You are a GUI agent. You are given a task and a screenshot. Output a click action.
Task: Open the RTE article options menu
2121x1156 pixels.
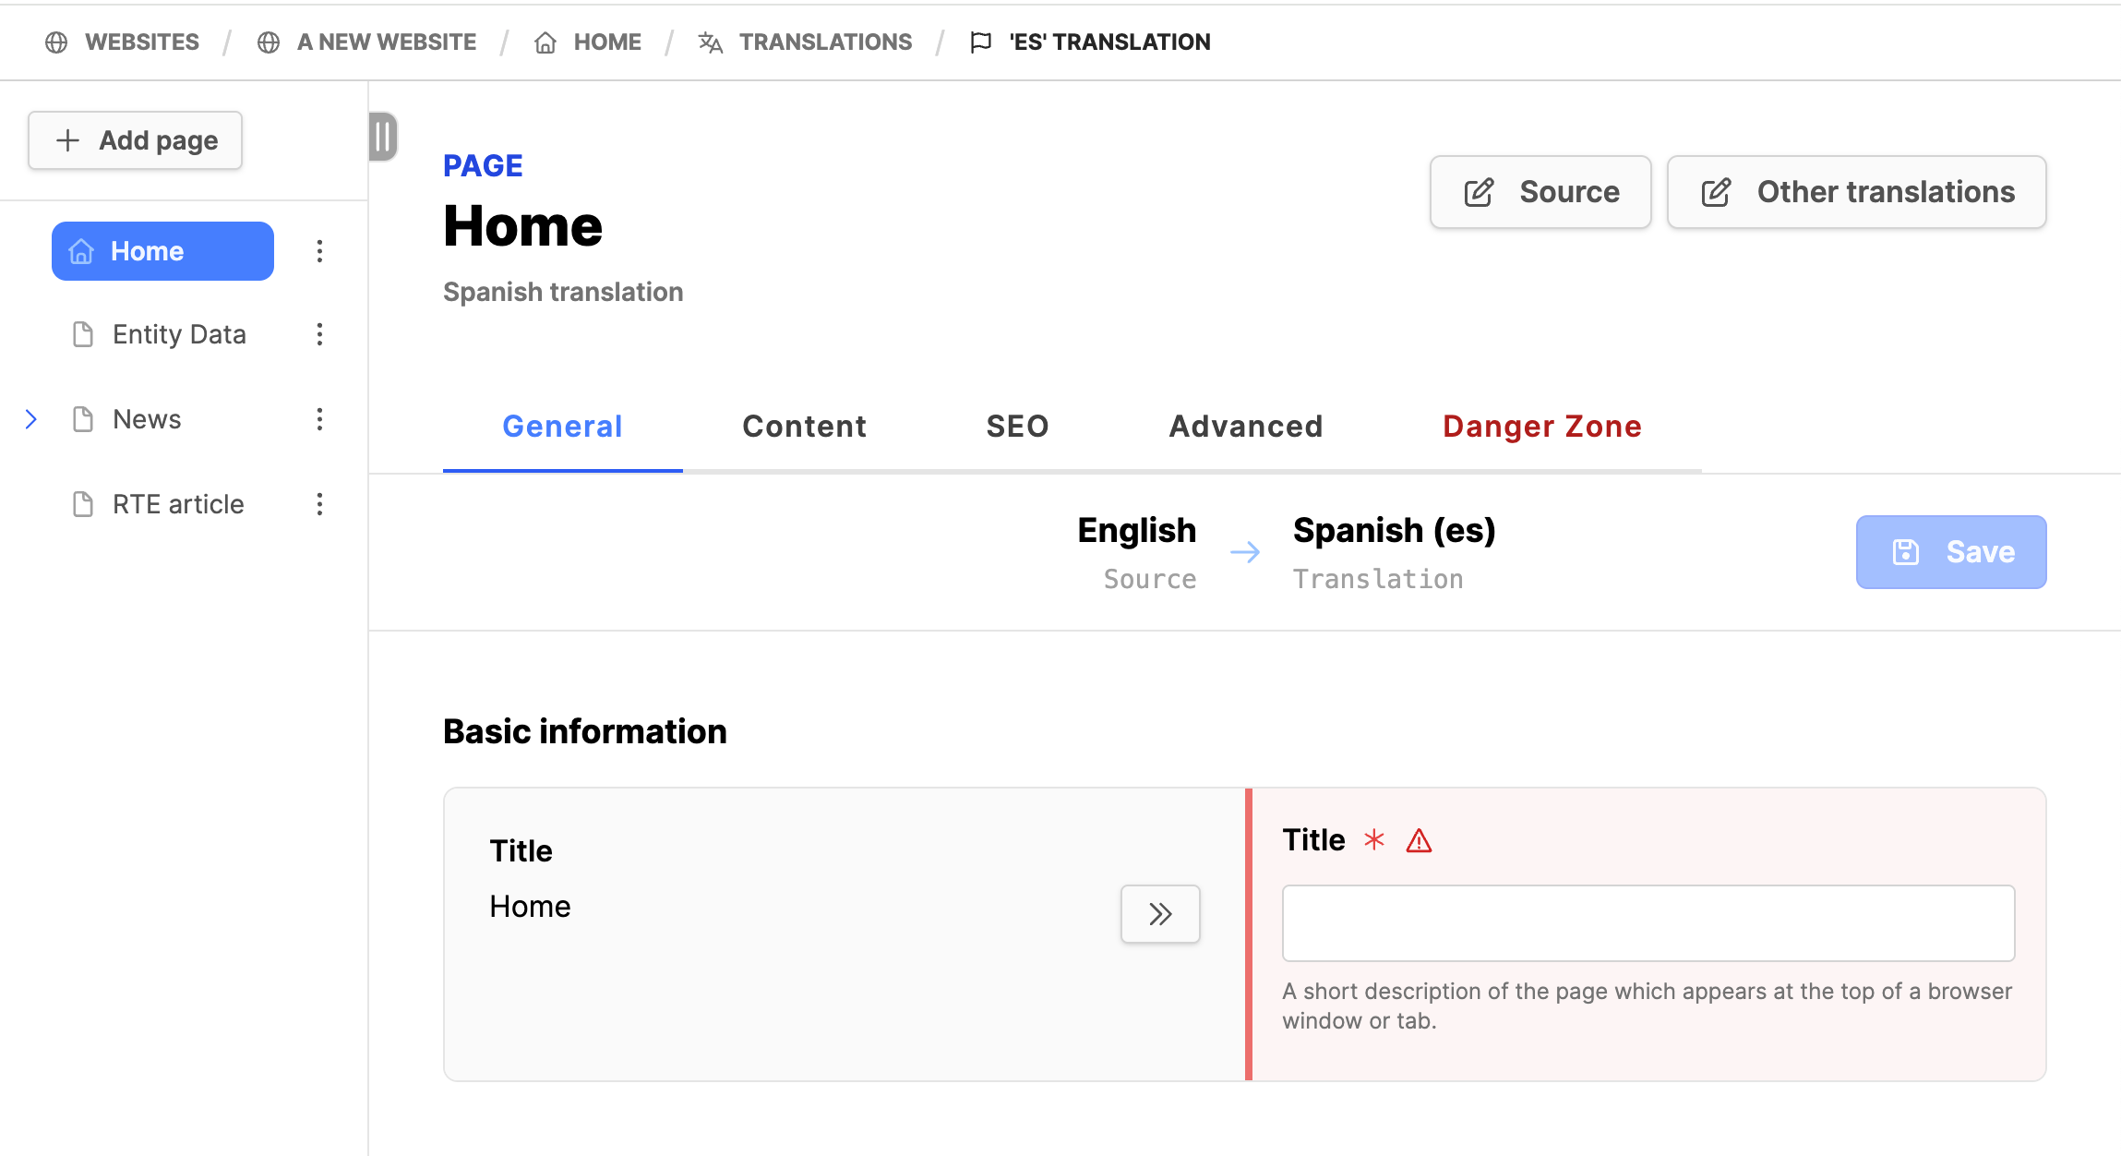click(319, 504)
